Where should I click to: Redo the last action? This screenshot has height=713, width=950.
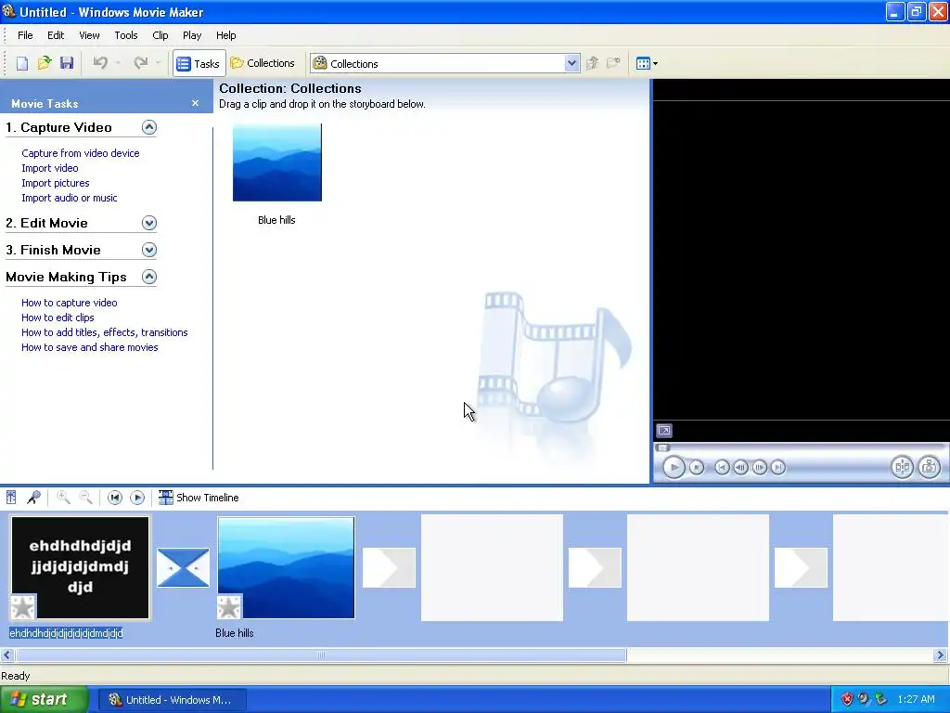(x=141, y=63)
